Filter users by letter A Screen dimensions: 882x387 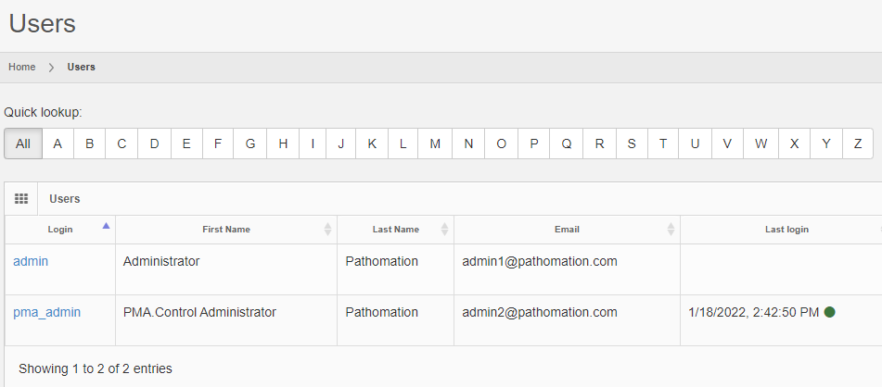tap(58, 144)
